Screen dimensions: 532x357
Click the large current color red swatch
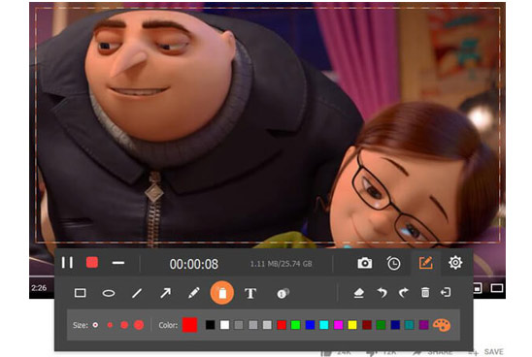(189, 325)
